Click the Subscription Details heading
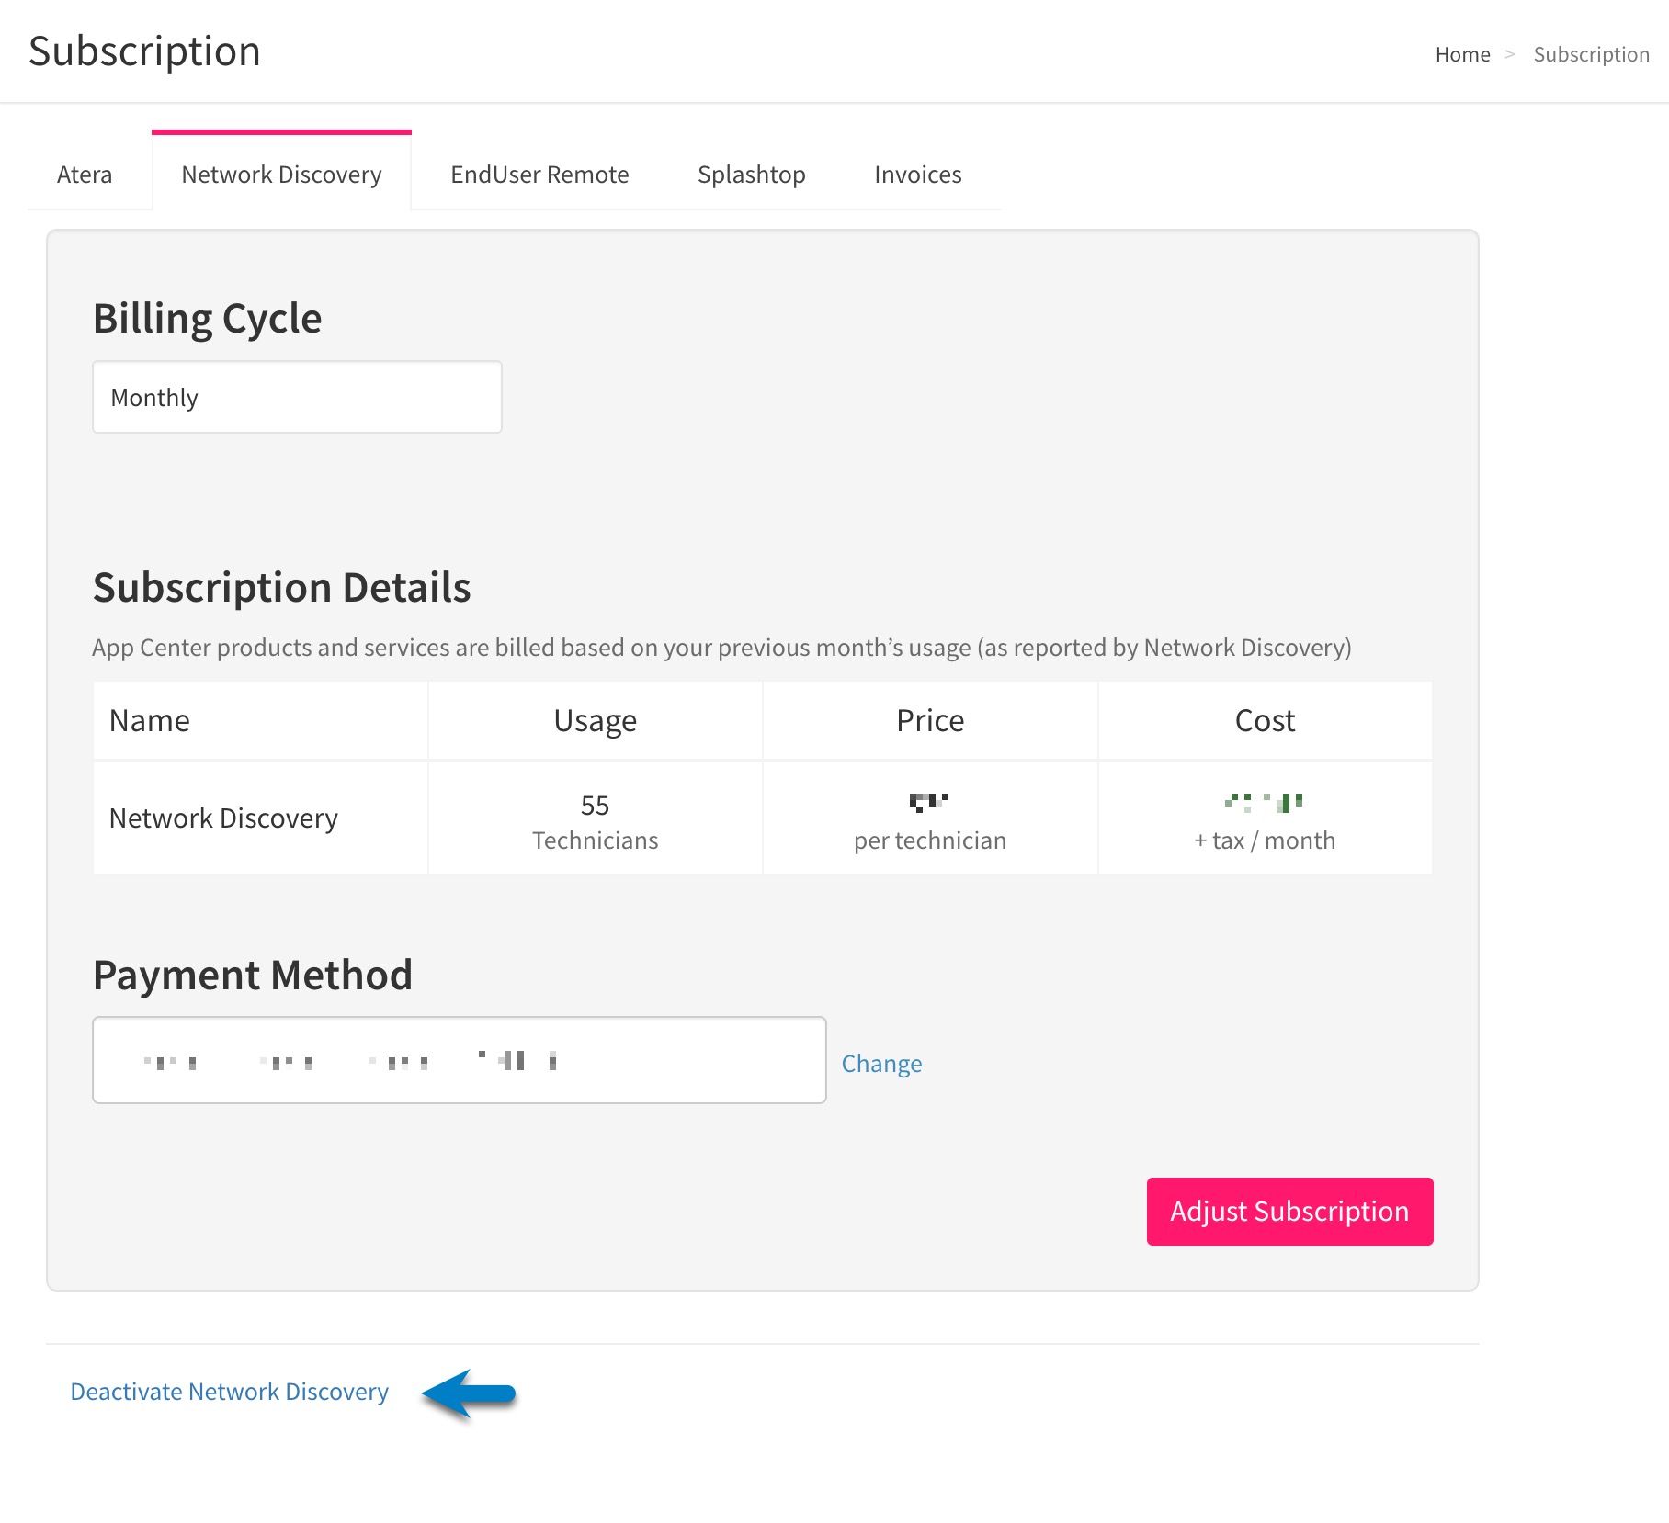The width and height of the screenshot is (1669, 1523). tap(282, 587)
